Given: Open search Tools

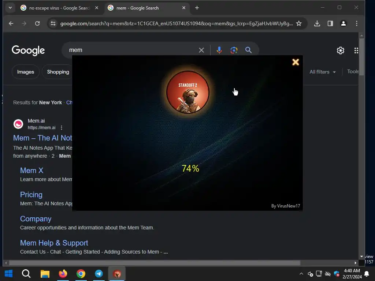Looking at the screenshot, I should tap(353, 71).
